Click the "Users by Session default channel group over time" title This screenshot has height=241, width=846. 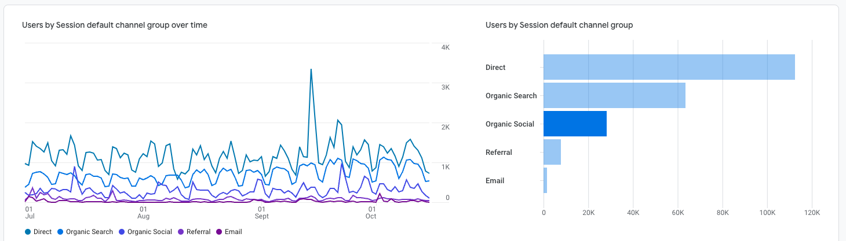(x=115, y=25)
